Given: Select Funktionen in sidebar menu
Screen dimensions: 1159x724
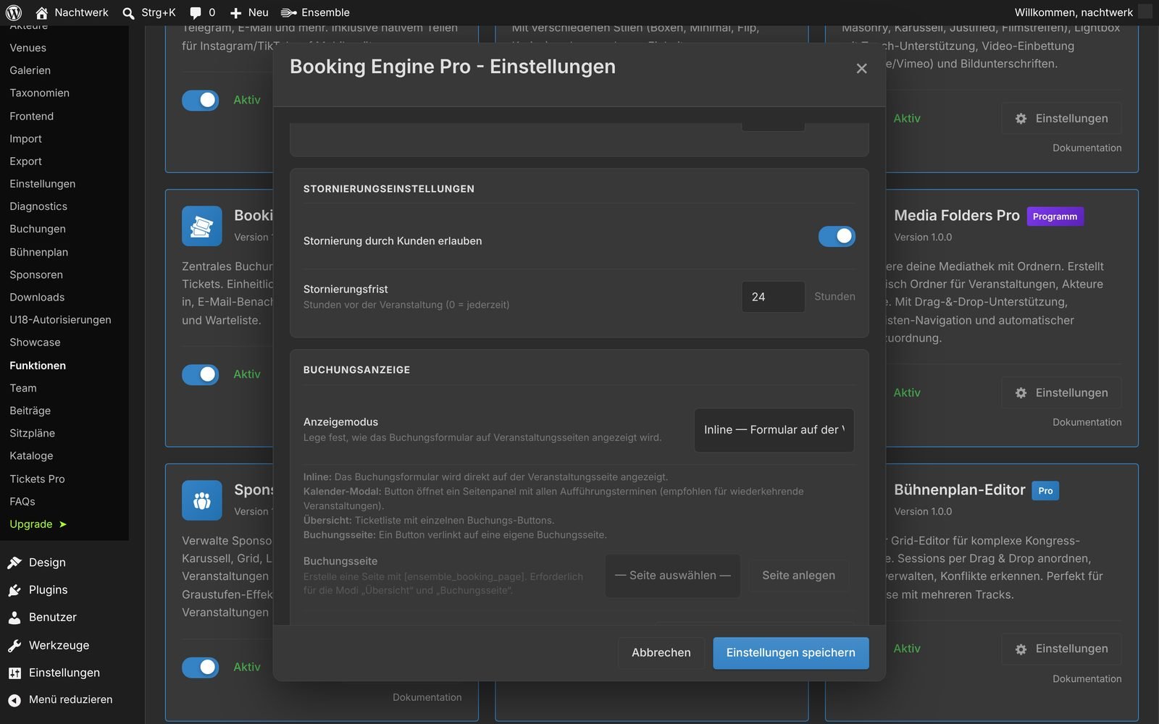Looking at the screenshot, I should click(38, 366).
